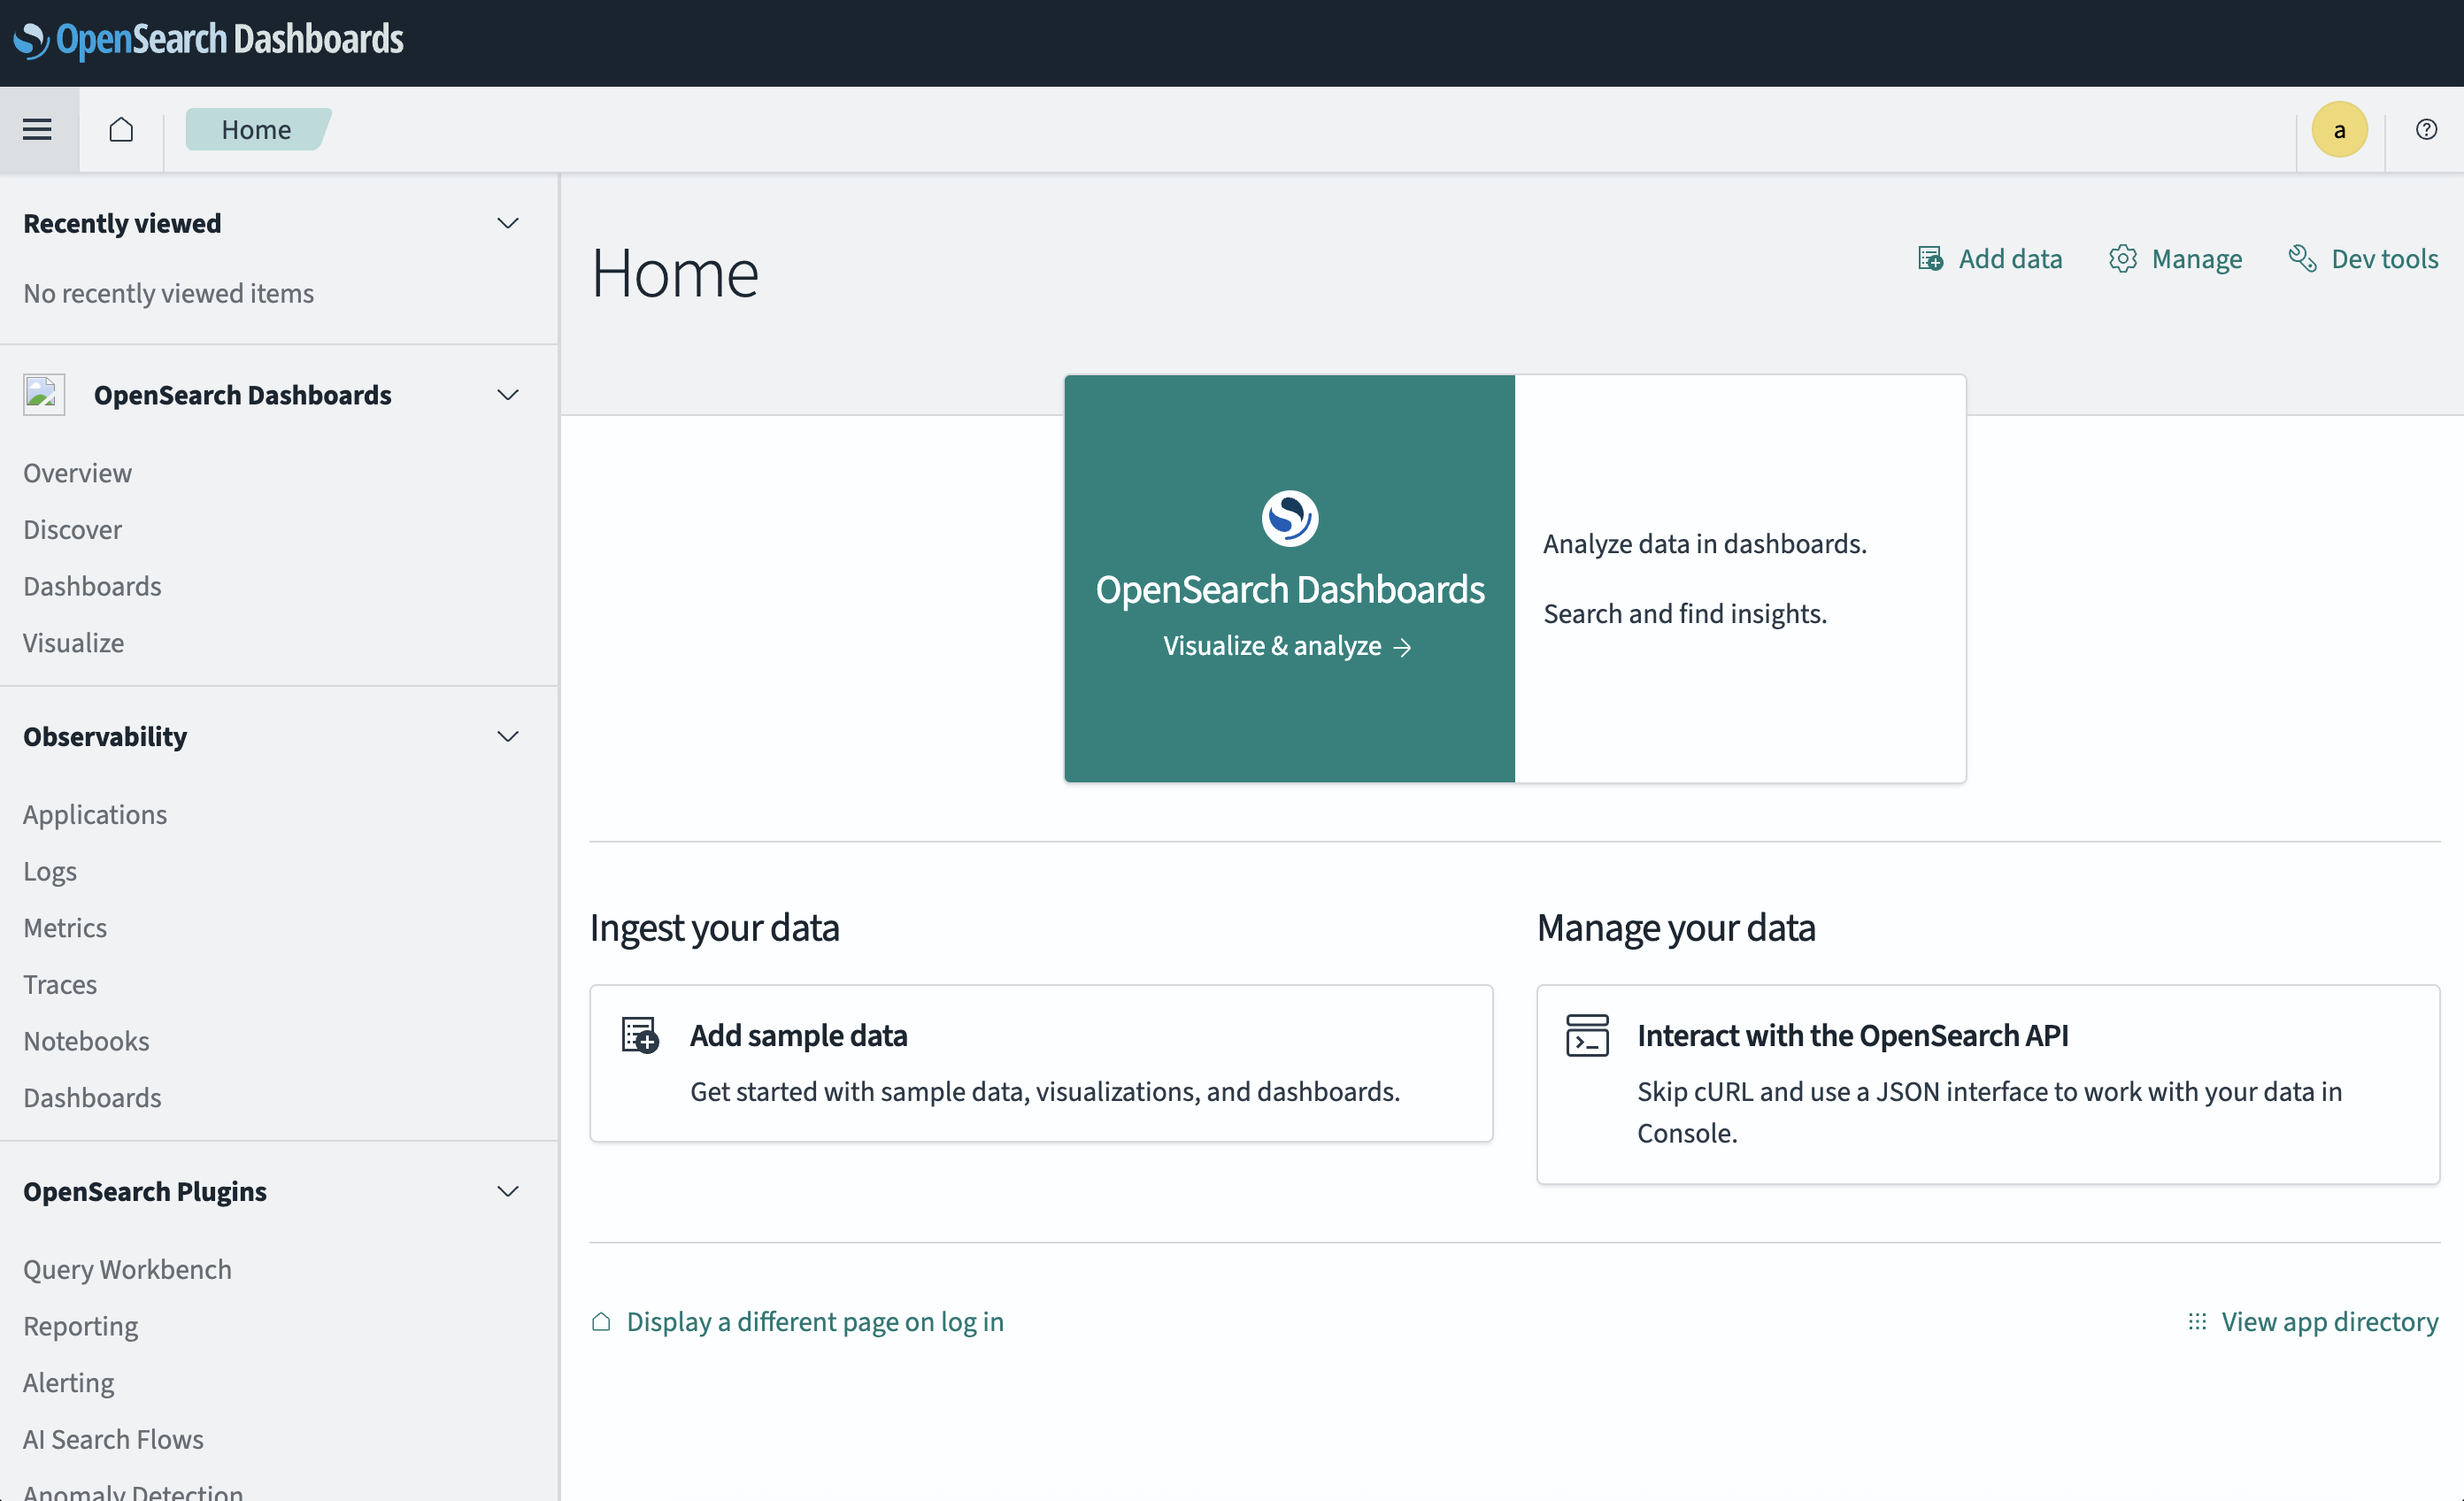Click the Manage gear icon
The width and height of the screenshot is (2464, 1501).
click(2122, 258)
